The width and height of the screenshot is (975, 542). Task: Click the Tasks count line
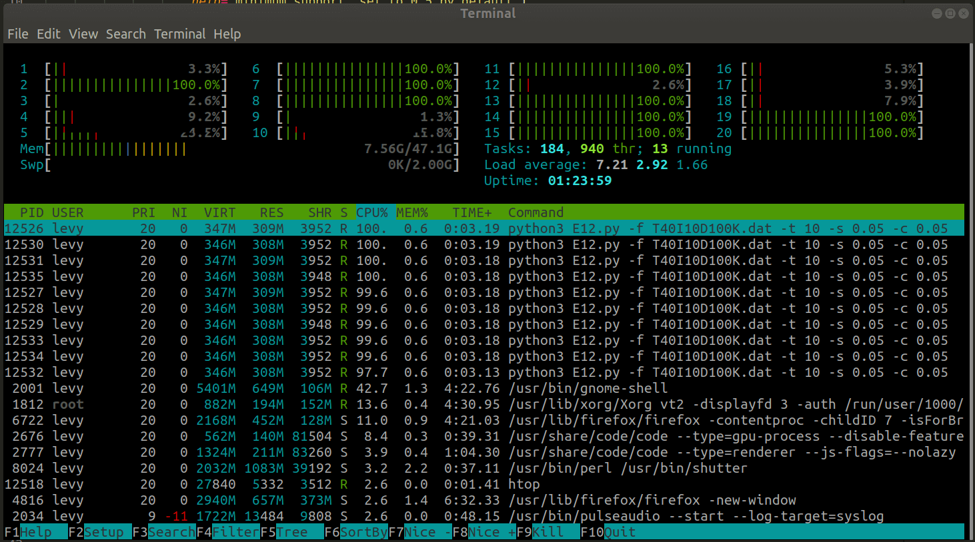coord(608,148)
